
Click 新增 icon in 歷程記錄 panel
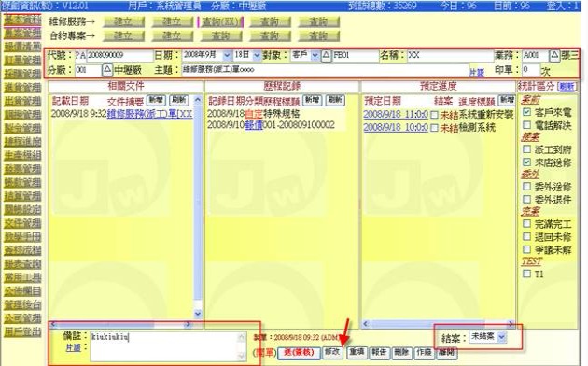click(312, 100)
